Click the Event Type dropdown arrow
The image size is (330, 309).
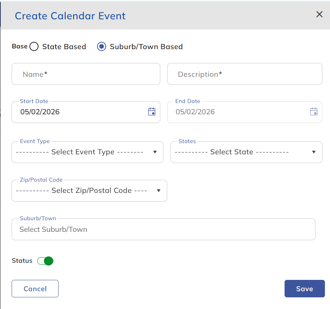[155, 152]
